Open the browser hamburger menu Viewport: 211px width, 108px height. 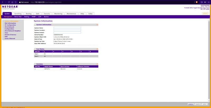coord(209,2)
